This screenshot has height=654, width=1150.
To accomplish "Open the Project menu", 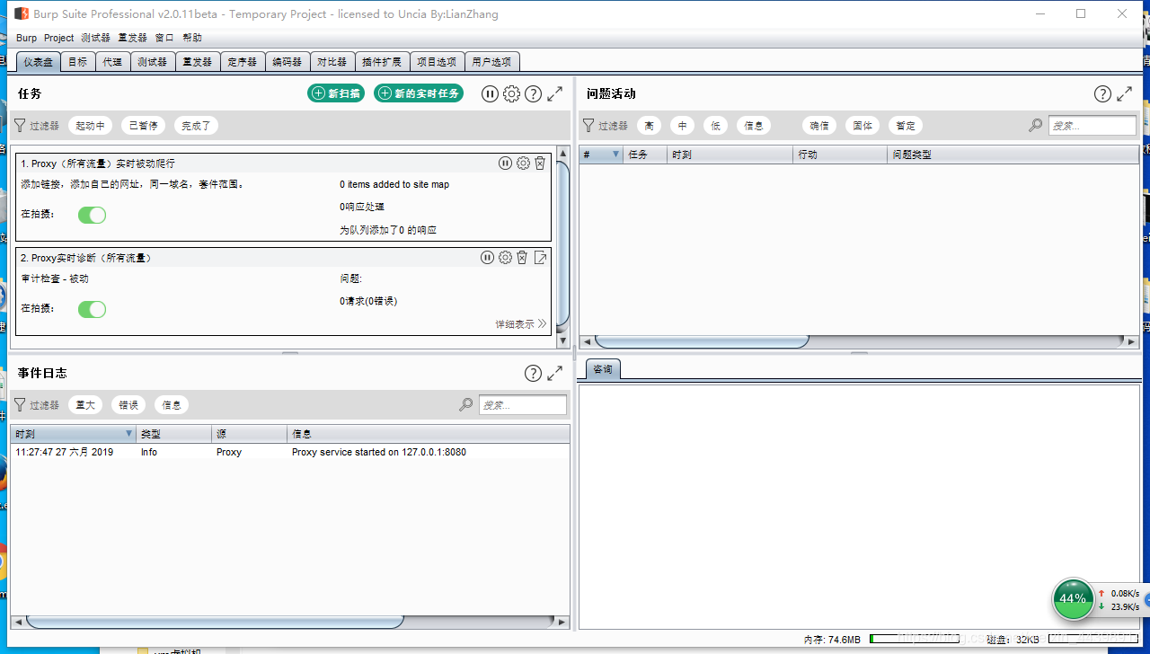I will [59, 38].
